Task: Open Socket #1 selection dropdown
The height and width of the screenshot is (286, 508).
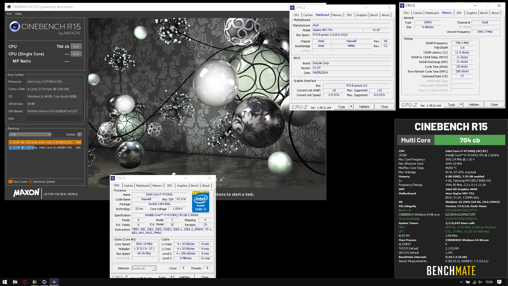Action: pos(144,269)
